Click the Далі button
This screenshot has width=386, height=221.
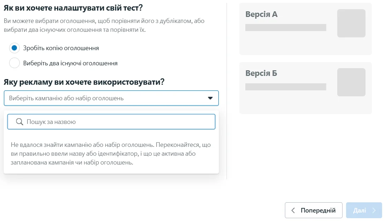(x=364, y=210)
